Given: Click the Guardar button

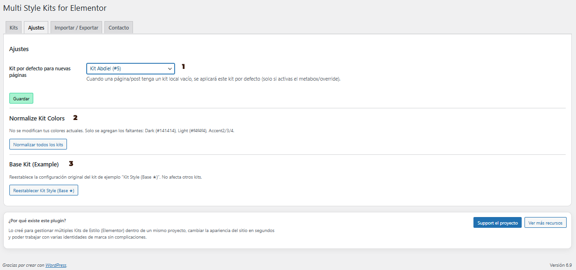Looking at the screenshot, I should pyautogui.click(x=21, y=98).
